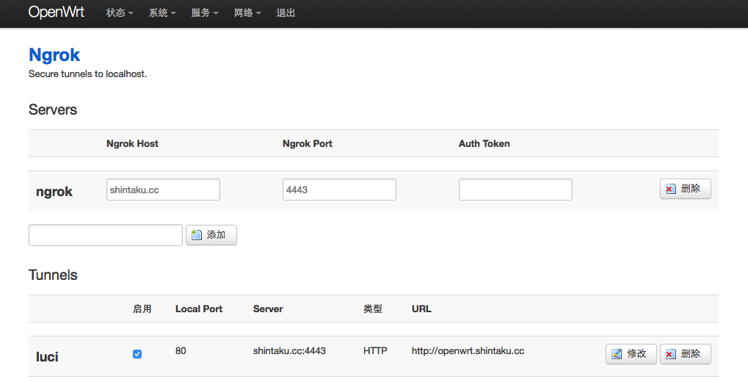Open the 网络 dropdown menu
Image resolution: width=748 pixels, height=382 pixels.
[247, 13]
